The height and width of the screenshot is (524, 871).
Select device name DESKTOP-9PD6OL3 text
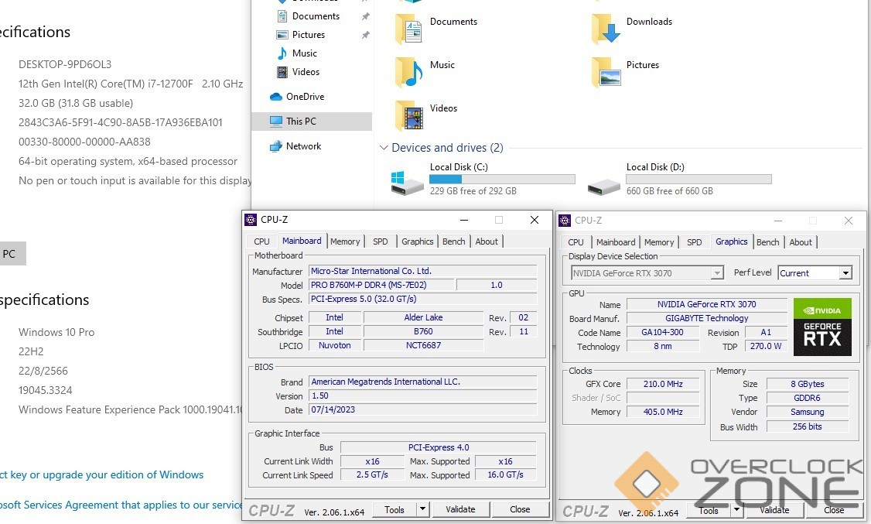click(x=65, y=64)
